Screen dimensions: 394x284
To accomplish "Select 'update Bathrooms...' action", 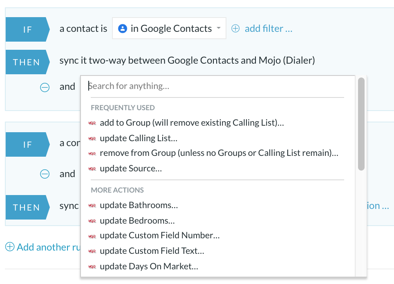I will (x=139, y=205).
